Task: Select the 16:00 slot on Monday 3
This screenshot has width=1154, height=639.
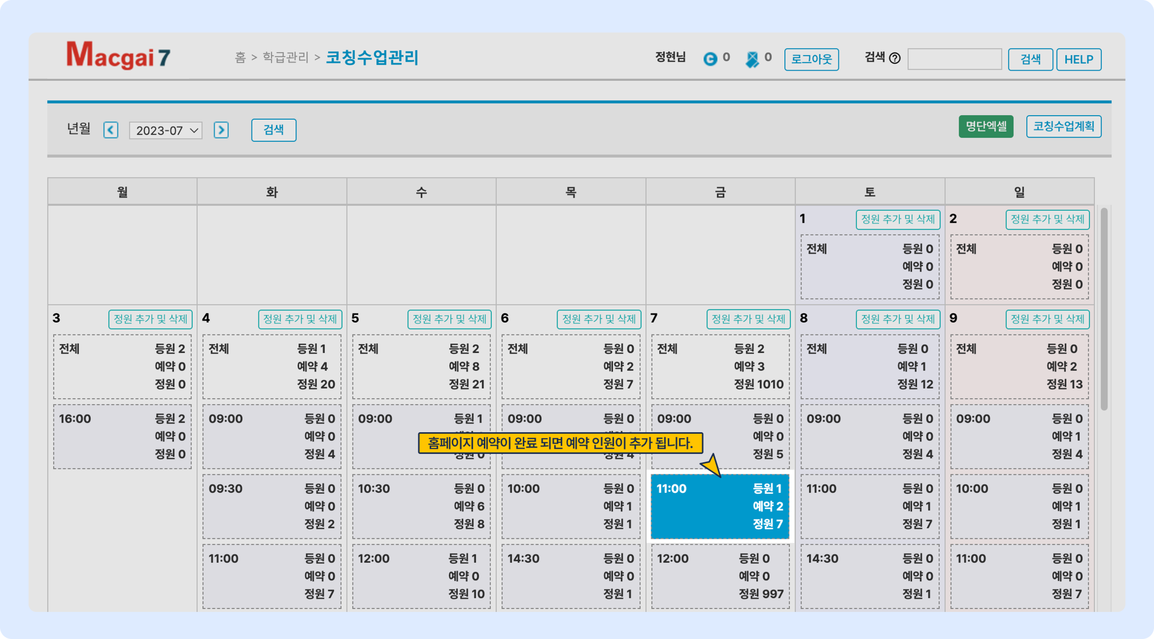Action: pos(122,437)
